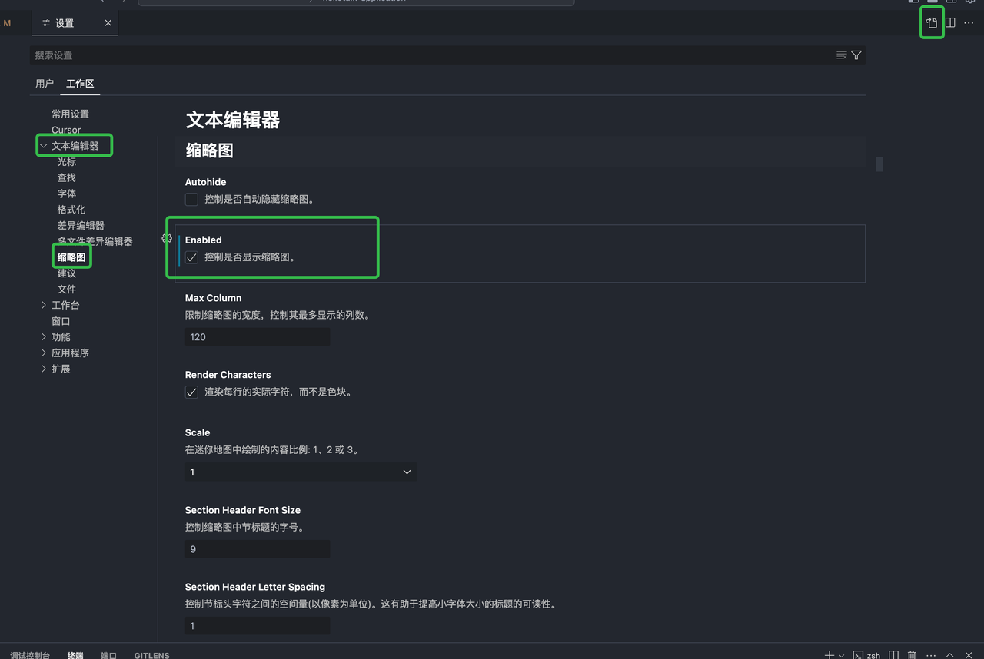Split the editor to the right
The height and width of the screenshot is (659, 984).
[950, 23]
